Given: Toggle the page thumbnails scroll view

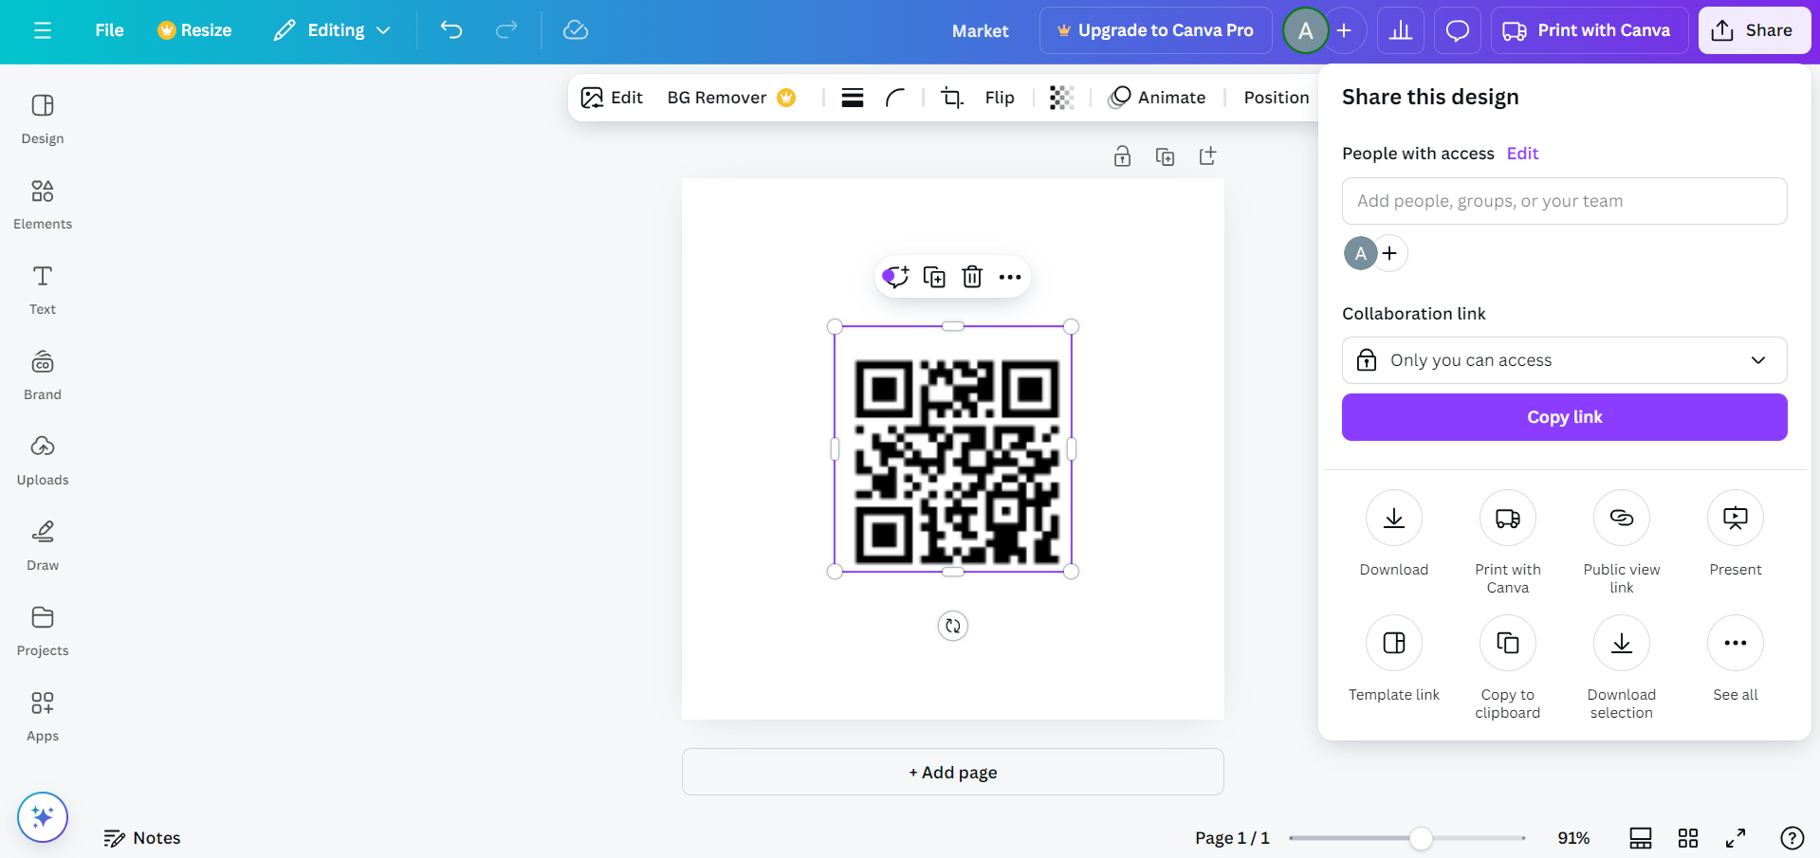Looking at the screenshot, I should [1641, 838].
